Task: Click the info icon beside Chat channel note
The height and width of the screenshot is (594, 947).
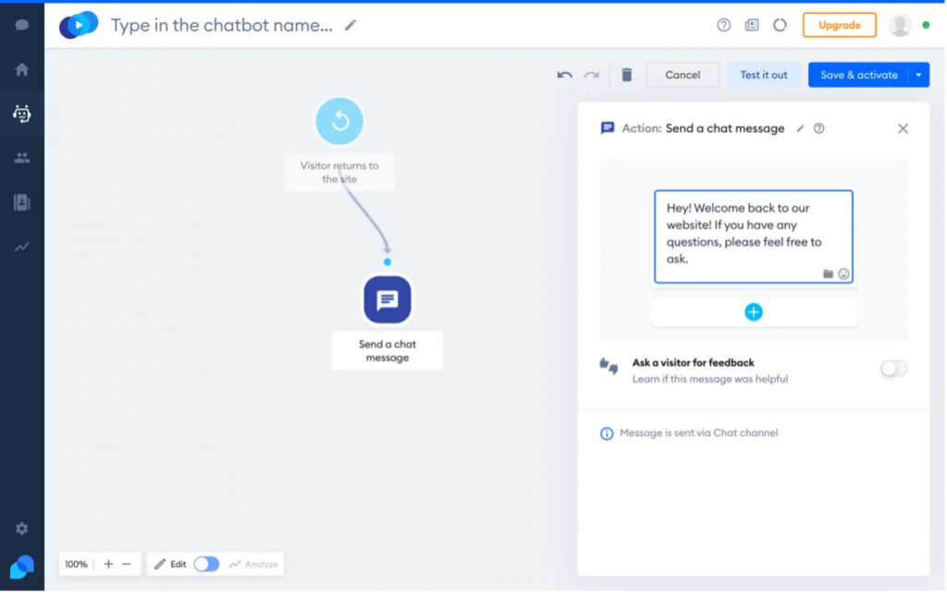Action: pos(607,433)
